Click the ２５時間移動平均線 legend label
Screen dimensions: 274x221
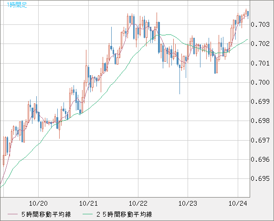pos(124,214)
